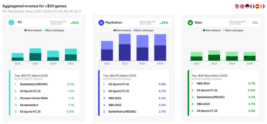Click the PC monitor platform icon
The height and width of the screenshot is (124, 267).
pos(11,22)
